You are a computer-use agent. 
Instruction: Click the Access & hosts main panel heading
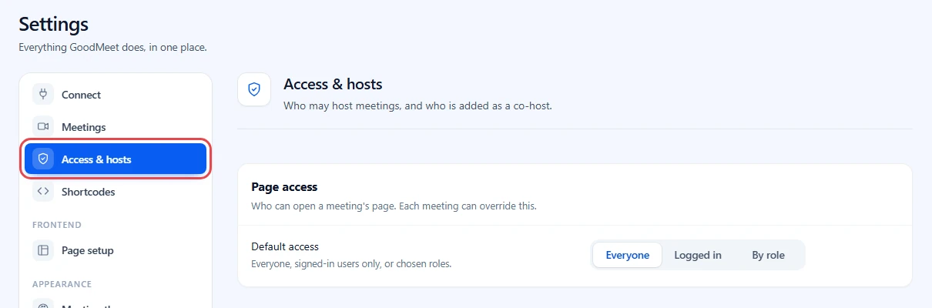click(333, 84)
